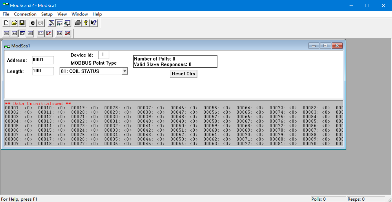Open the Setup menu

point(47,14)
